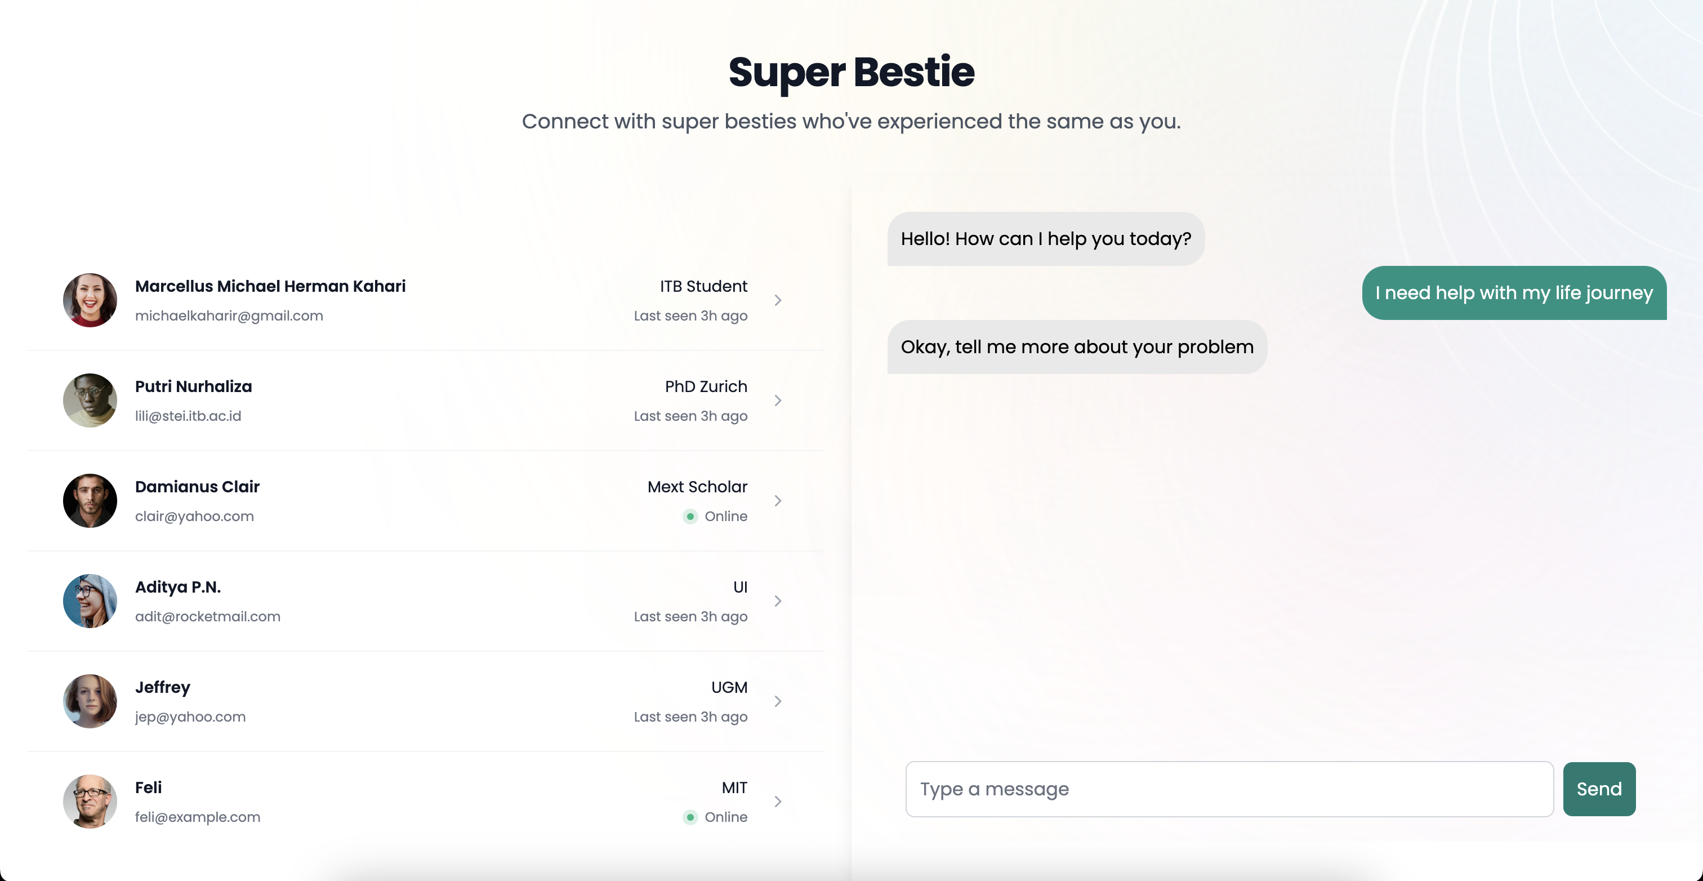
Task: Click Marcellus Michael Herman Kahari's avatar photo
Action: [90, 300]
